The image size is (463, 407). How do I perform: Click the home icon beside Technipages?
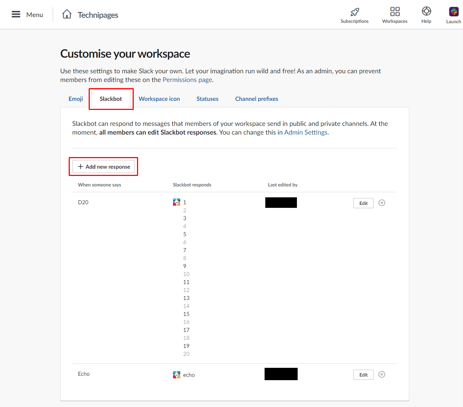tap(67, 14)
